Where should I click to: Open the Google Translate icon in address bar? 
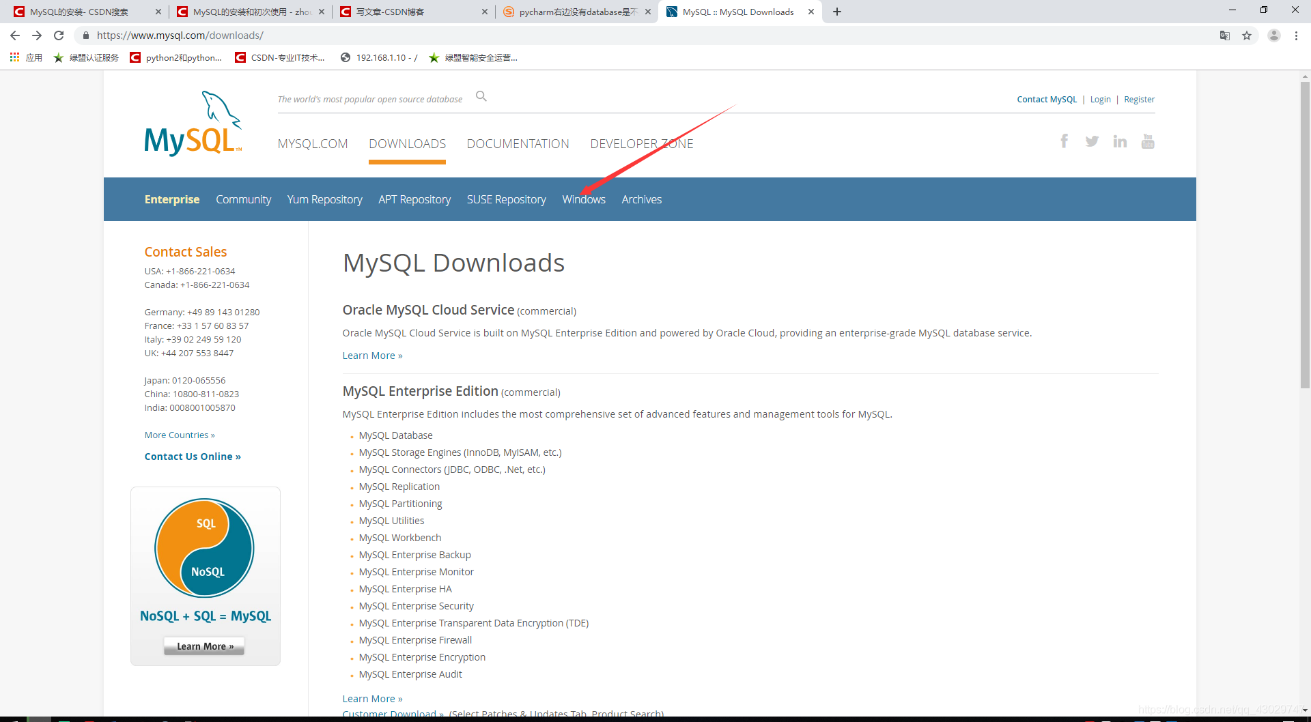point(1224,35)
